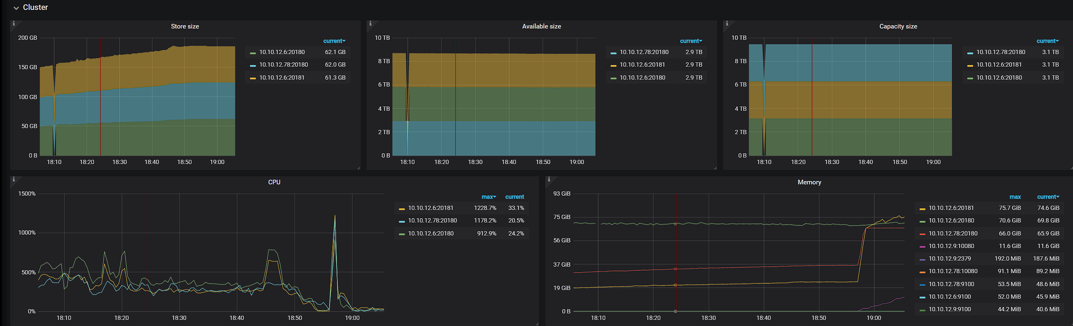
Task: Toggle 10.10.12.78:20180 series in Capacity size legend
Action: point(1001,52)
